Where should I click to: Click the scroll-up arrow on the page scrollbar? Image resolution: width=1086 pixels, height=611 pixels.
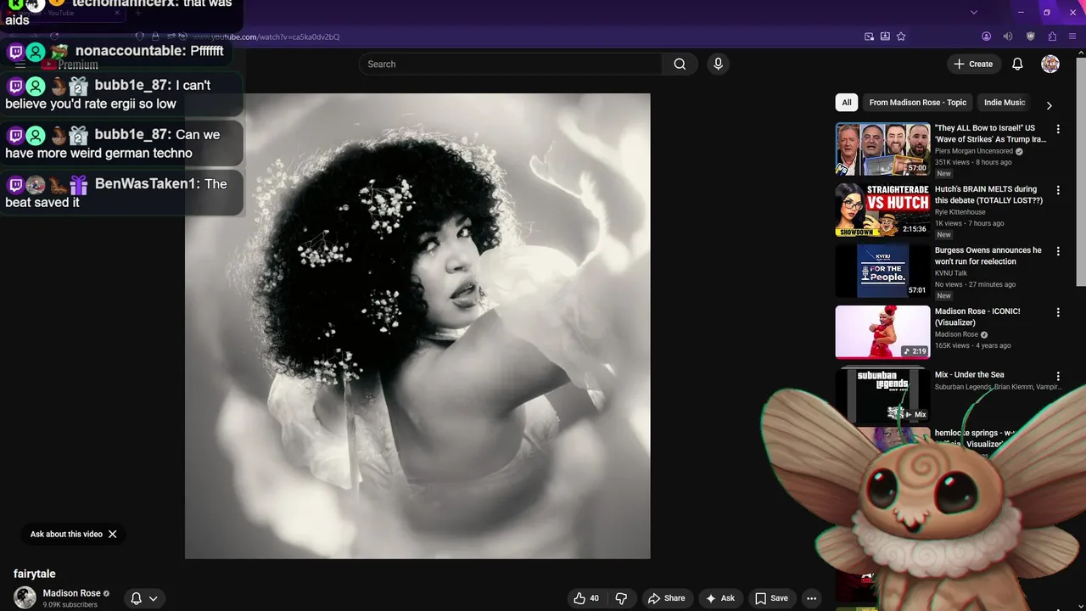click(x=1081, y=54)
